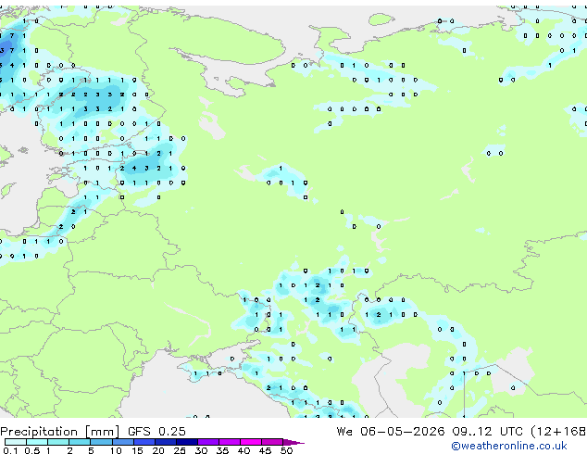587x454 pixels.
Task: Click the legend label '30'
Action: coord(201,450)
